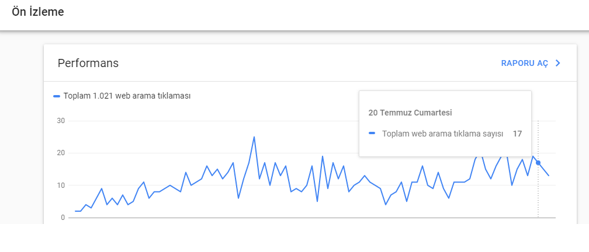Click the blue series marker inside the tooltip

click(372, 134)
